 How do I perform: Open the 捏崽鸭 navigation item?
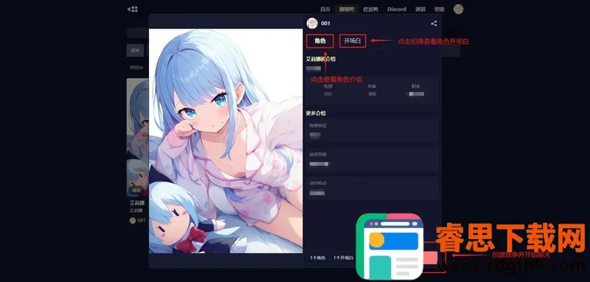pyautogui.click(x=370, y=9)
